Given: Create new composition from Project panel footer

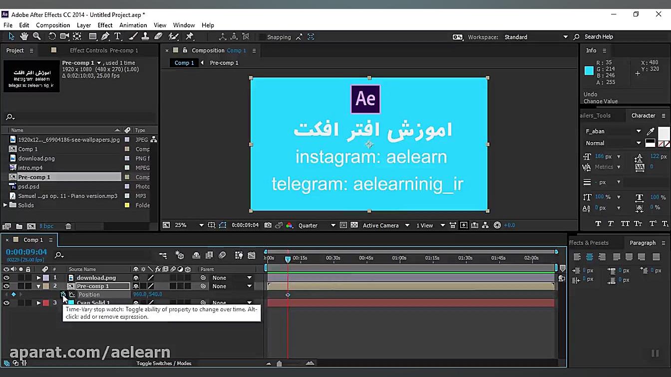Looking at the screenshot, I should coord(31,226).
